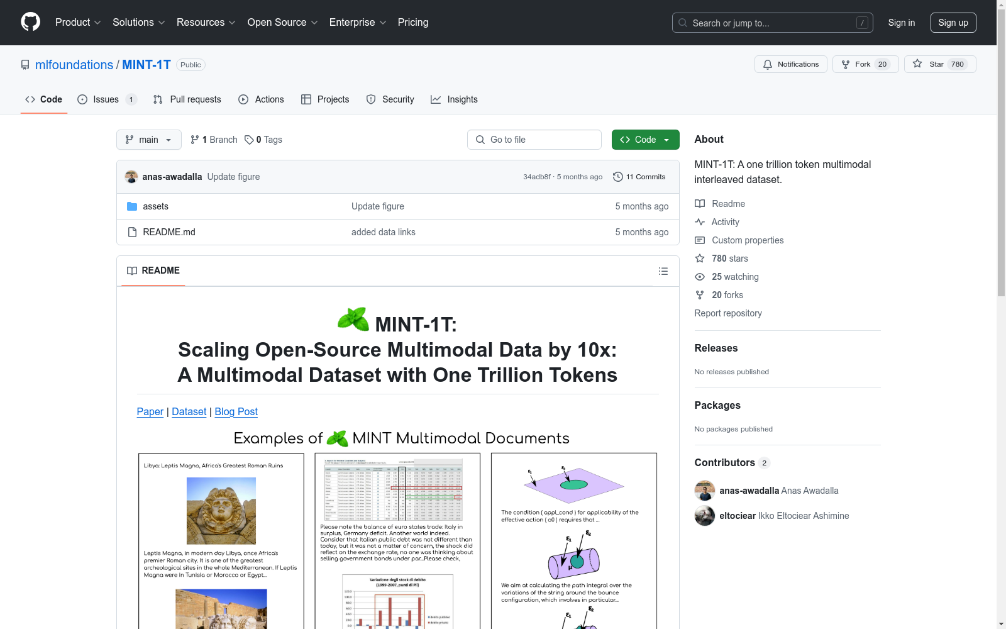Screen dimensions: 1006x629
Task: Open the added data links commit message
Action: point(384,232)
